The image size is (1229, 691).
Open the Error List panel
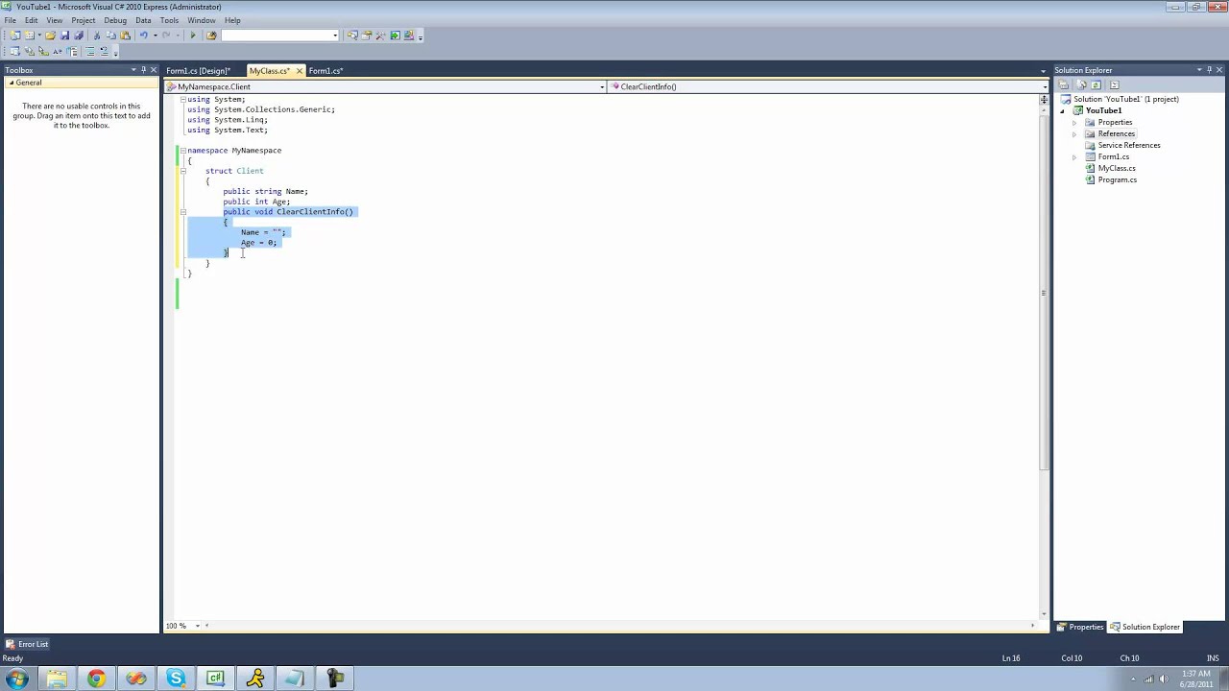(27, 644)
